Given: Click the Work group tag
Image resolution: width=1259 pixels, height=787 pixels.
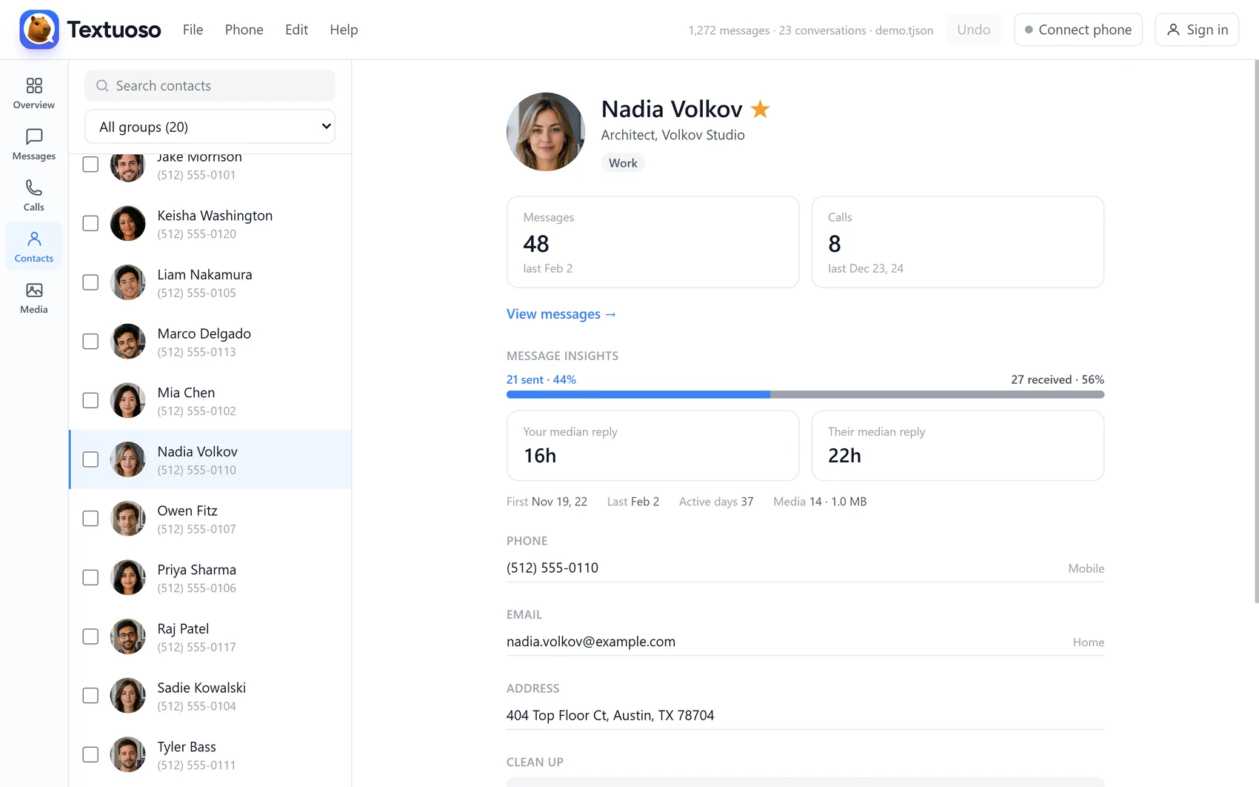Looking at the screenshot, I should 623,163.
